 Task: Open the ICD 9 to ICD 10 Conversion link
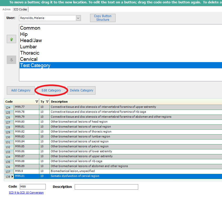26,193
